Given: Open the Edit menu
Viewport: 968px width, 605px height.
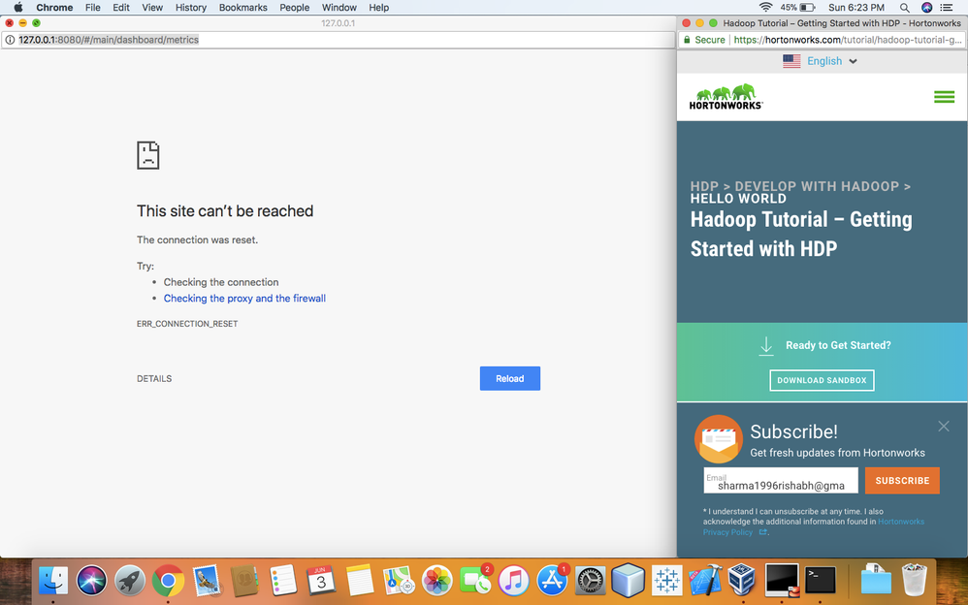Looking at the screenshot, I should tap(121, 8).
